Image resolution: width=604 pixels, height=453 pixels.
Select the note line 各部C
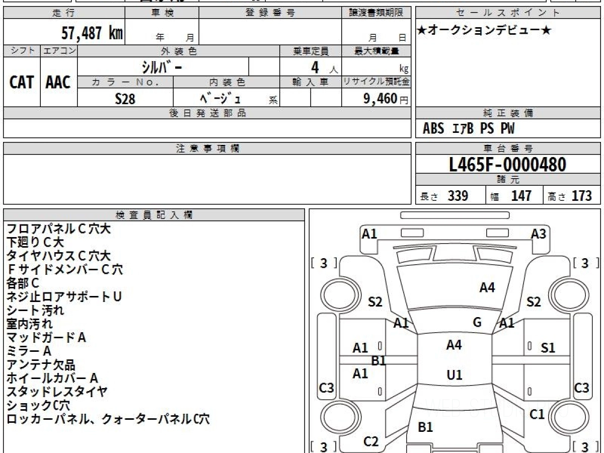[x=23, y=283]
